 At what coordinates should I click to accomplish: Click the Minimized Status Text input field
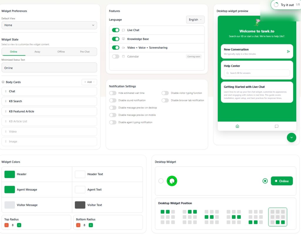49,68
